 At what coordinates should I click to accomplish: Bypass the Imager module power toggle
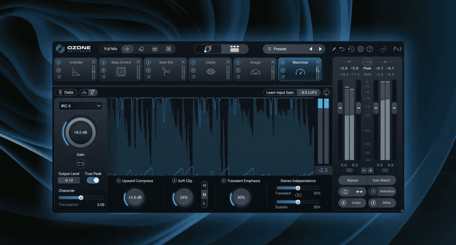point(238,63)
